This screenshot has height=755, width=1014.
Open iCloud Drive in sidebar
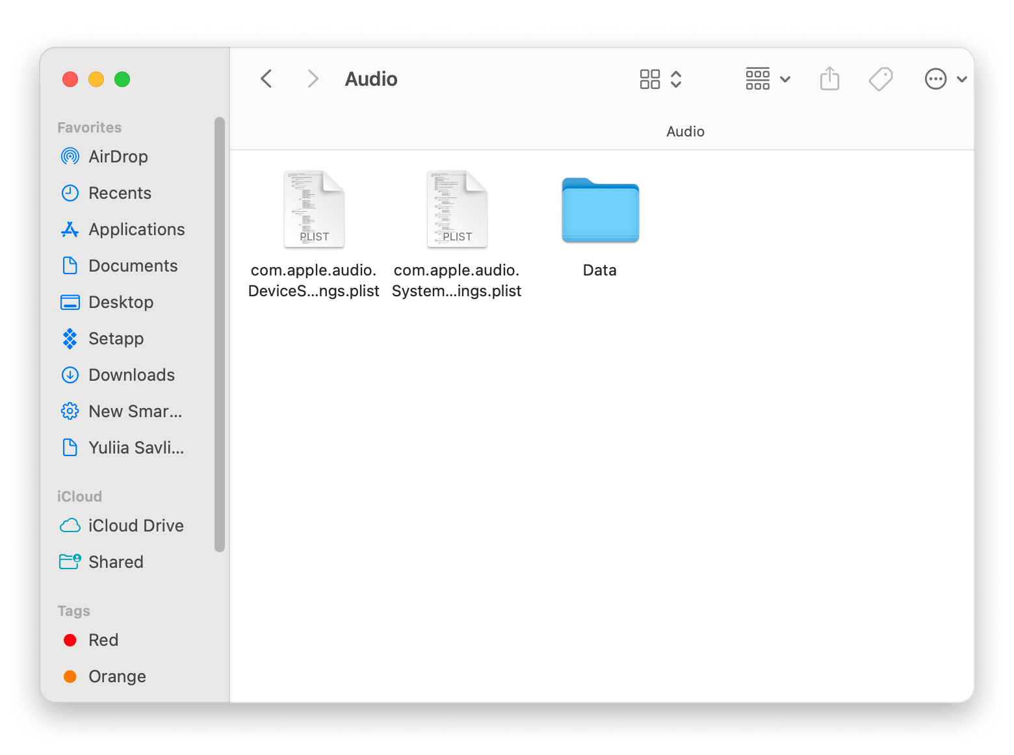click(135, 526)
